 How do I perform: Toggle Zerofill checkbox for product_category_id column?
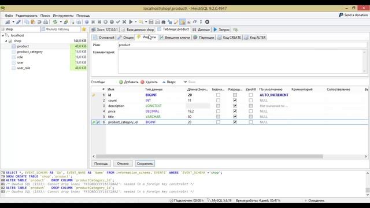tap(250, 122)
